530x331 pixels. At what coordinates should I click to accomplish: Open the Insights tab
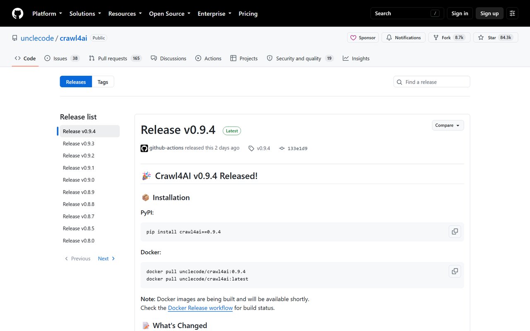(356, 58)
